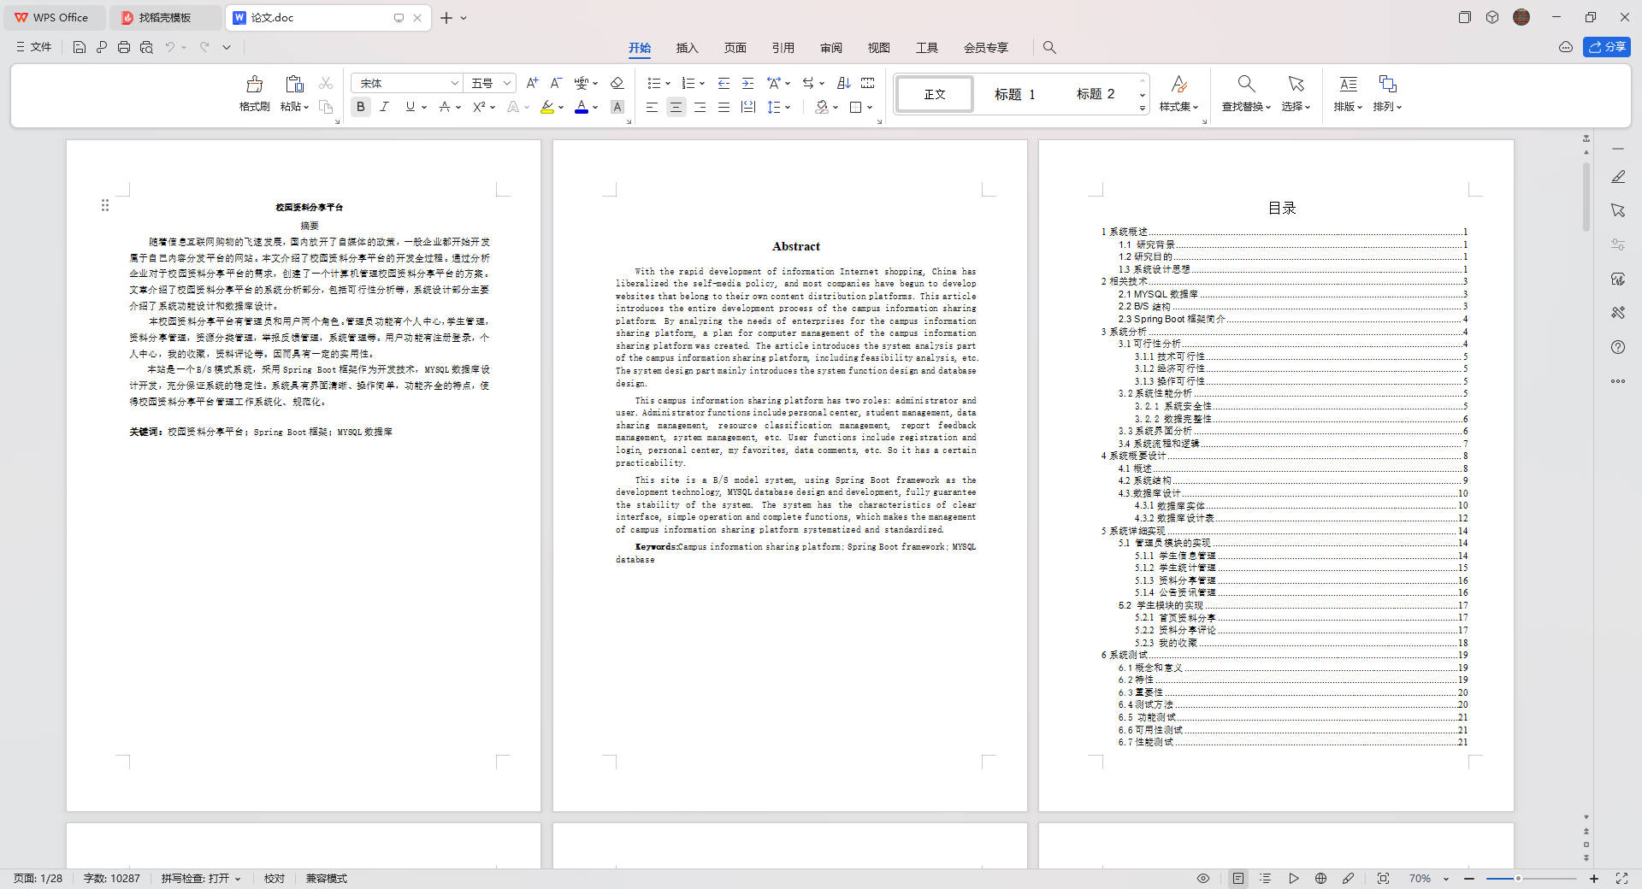The height and width of the screenshot is (889, 1642).
Task: Select align left paragraph button
Action: [x=652, y=107]
